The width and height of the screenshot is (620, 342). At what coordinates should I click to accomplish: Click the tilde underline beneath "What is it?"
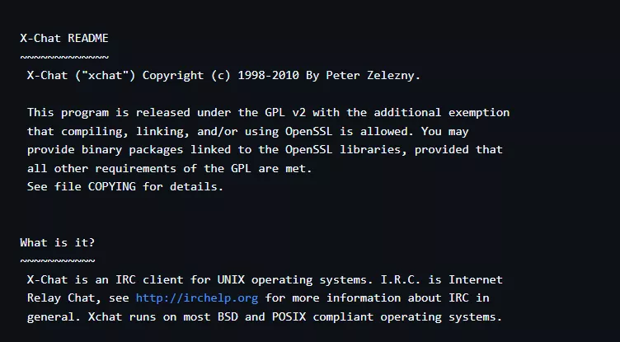click(58, 261)
